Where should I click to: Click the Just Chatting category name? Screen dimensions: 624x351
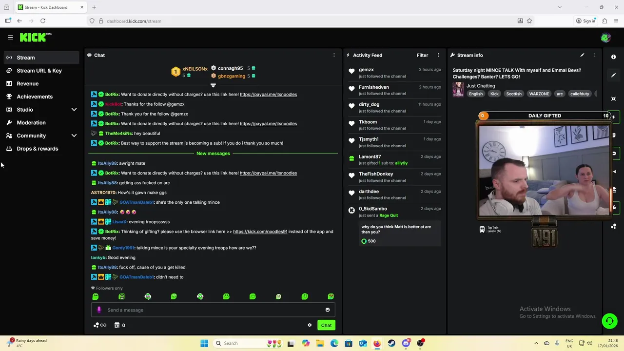tap(481, 86)
